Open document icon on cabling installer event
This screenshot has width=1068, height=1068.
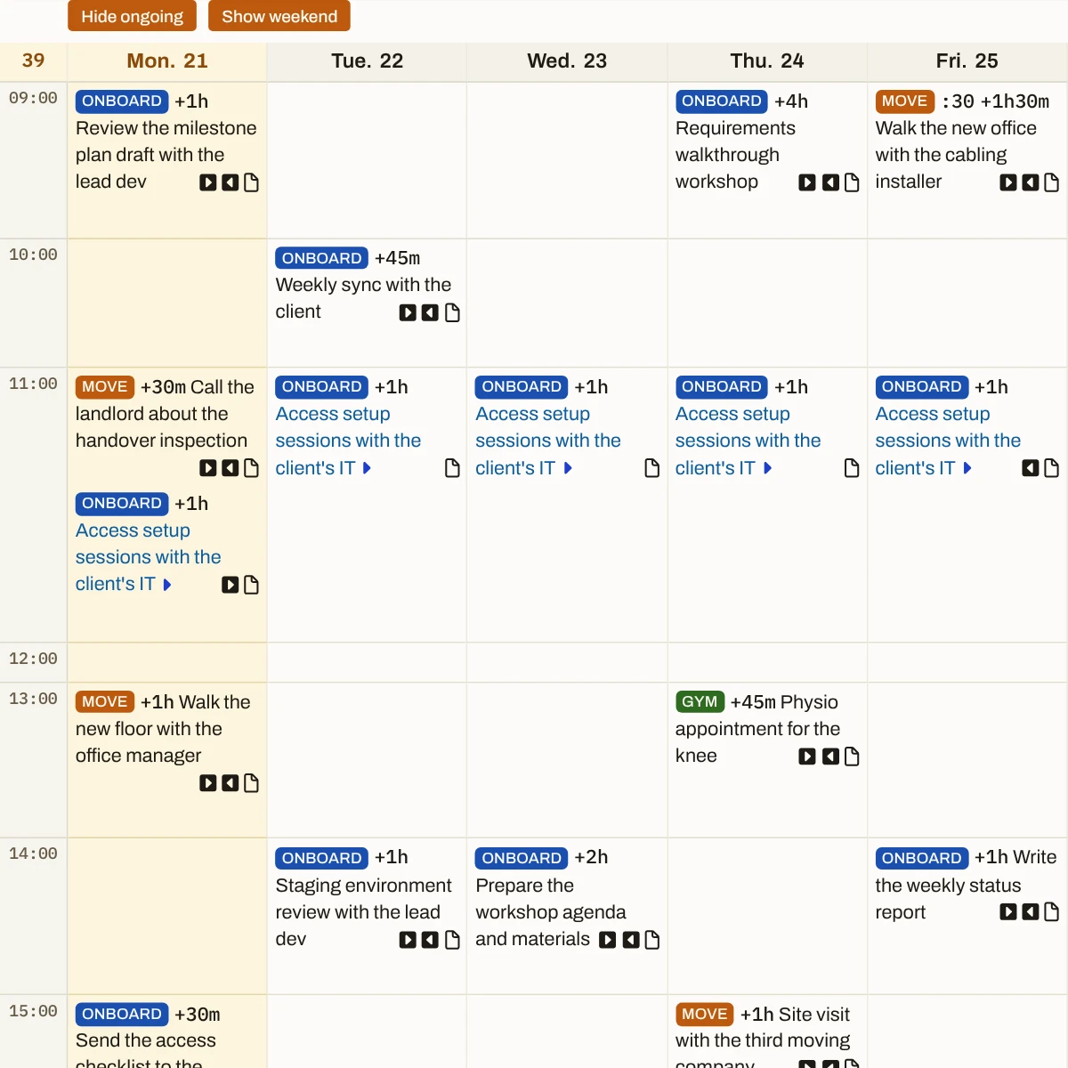tap(1052, 182)
